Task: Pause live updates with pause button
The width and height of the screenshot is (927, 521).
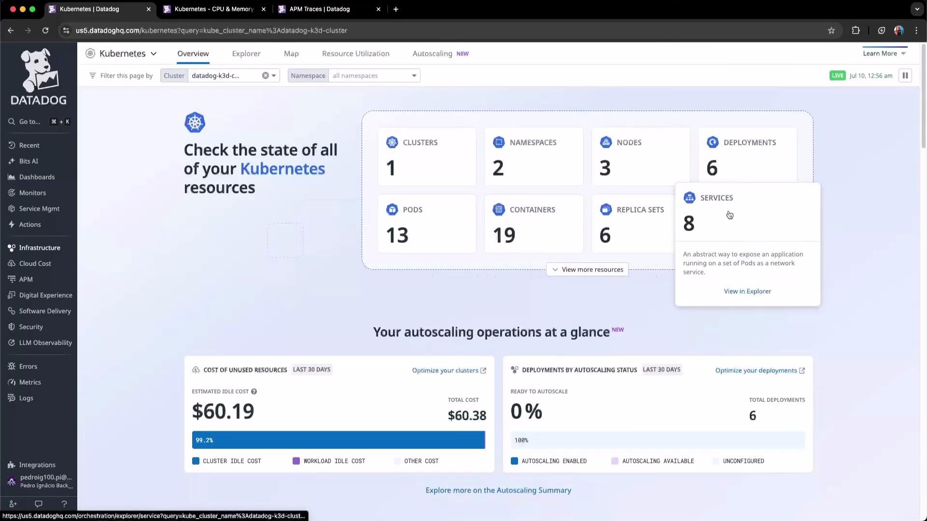Action: [905, 76]
